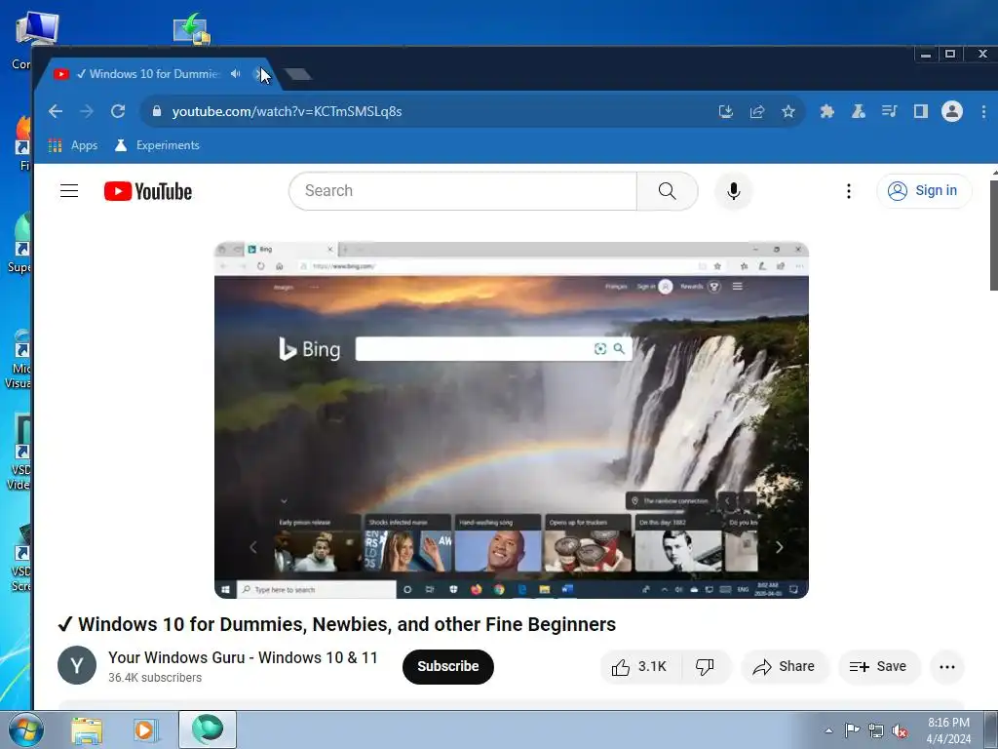998x749 pixels.
Task: Open the media control icon
Action: point(889,112)
